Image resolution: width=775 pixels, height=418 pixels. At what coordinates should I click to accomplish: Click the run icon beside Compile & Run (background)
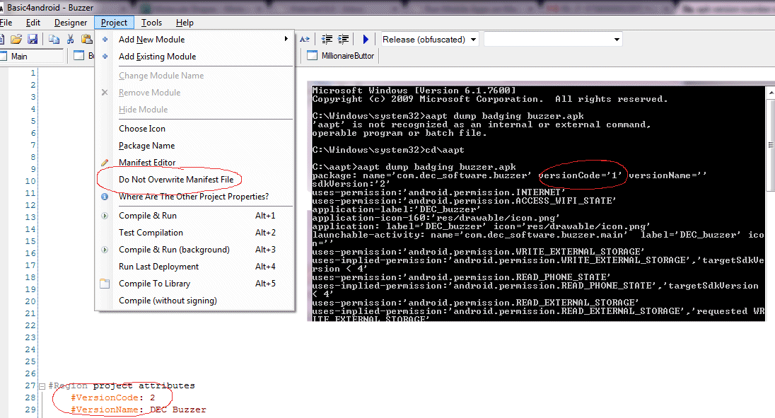click(x=105, y=250)
